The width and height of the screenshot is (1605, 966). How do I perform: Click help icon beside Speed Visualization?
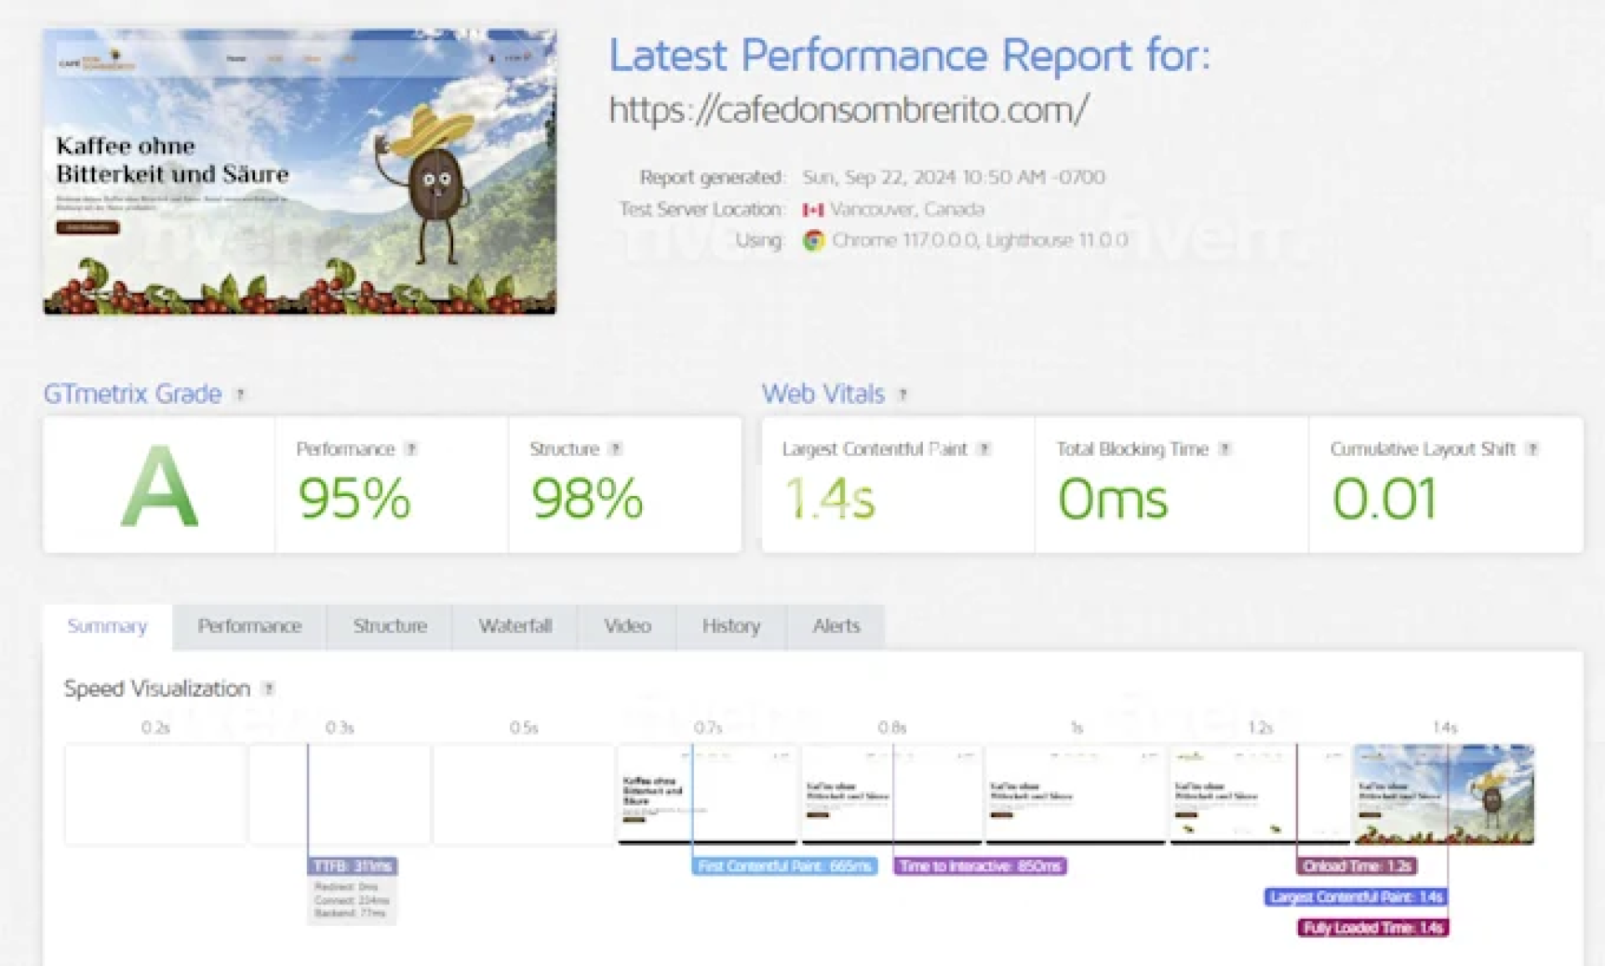click(268, 689)
